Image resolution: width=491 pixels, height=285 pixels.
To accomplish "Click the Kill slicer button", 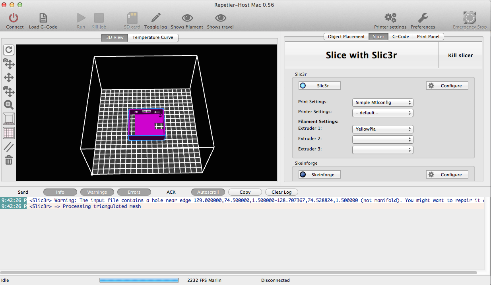I will (x=460, y=55).
